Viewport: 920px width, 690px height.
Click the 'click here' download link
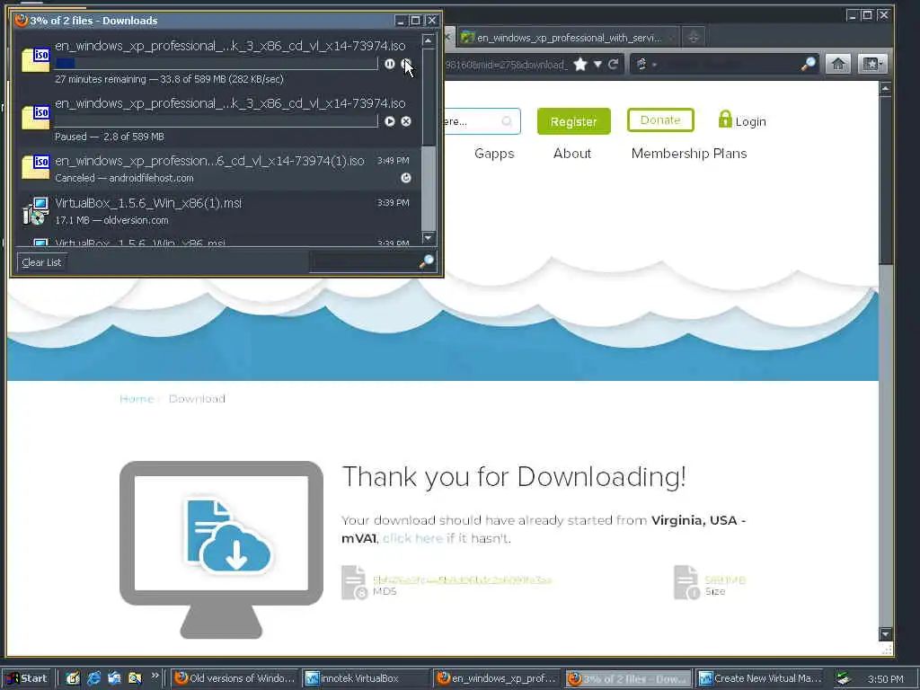pyautogui.click(x=412, y=539)
